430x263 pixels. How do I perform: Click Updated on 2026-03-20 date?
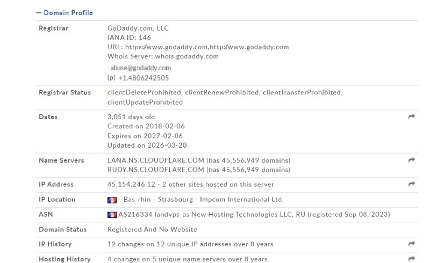click(x=147, y=145)
